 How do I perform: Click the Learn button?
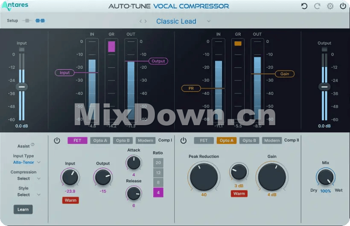[23, 209]
